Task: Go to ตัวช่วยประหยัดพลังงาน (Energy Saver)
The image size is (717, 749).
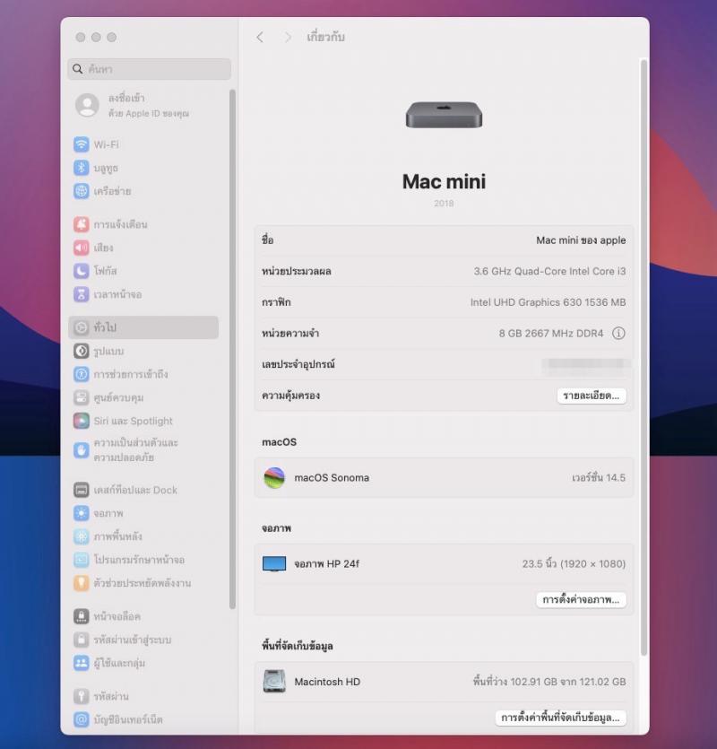Action: [133, 583]
